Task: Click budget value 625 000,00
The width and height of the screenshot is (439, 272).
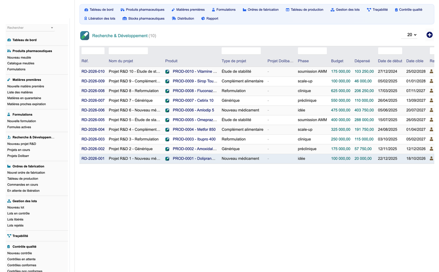Action: tap(341, 91)
